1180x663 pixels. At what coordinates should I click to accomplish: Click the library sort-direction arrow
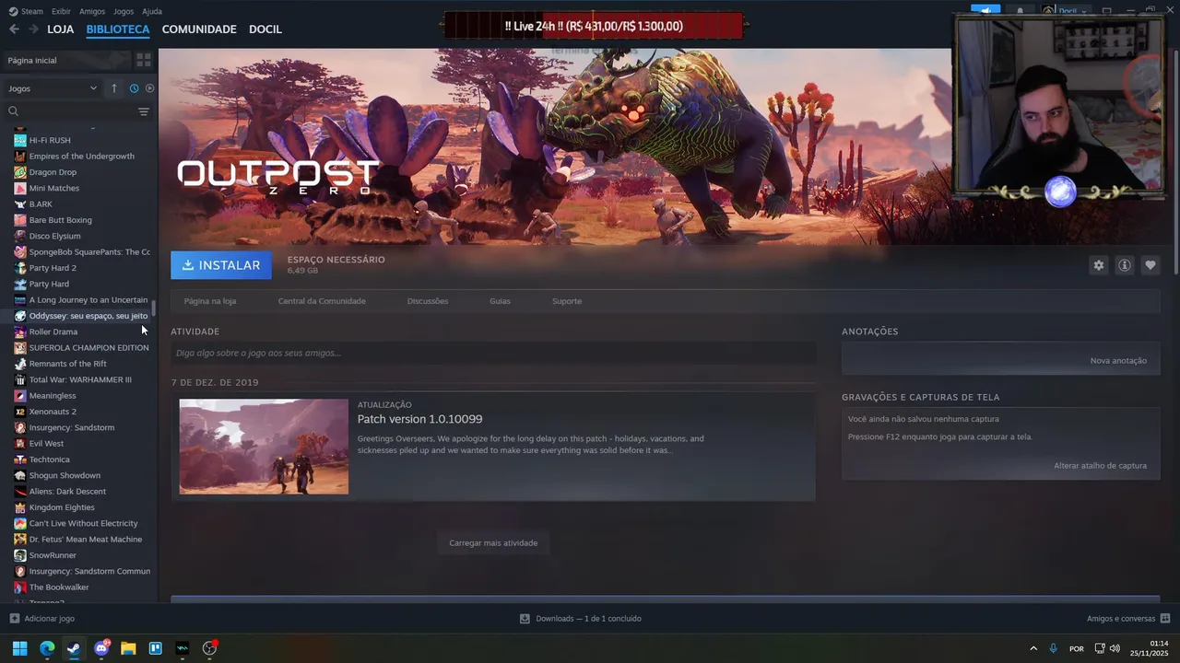(114, 88)
